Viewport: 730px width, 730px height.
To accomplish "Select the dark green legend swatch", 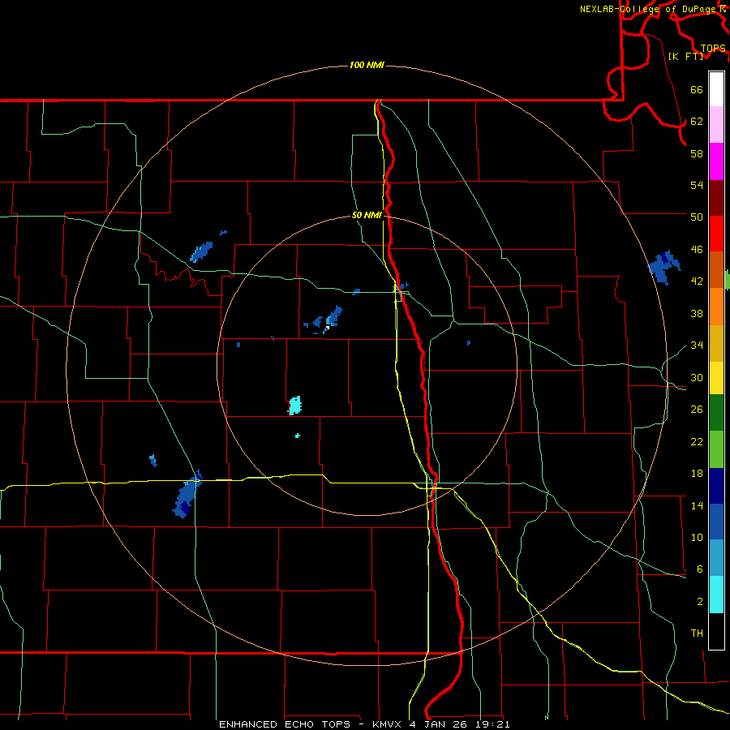I will click(x=716, y=413).
